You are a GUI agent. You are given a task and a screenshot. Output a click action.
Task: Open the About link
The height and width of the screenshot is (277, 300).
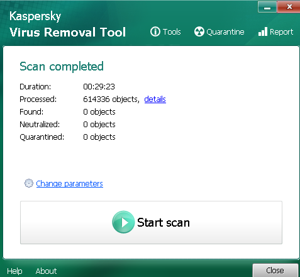coord(46,271)
